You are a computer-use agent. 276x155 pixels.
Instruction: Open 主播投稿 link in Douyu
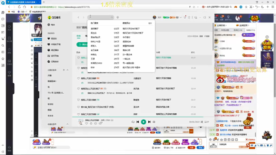coord(221,25)
